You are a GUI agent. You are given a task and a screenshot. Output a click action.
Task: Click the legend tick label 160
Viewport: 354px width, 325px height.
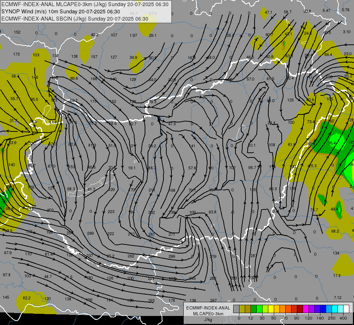coord(320,318)
